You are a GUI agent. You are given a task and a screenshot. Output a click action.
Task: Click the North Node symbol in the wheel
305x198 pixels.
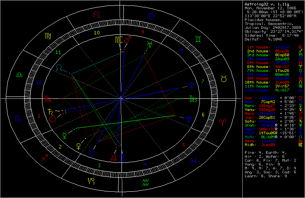pyautogui.click(x=59, y=68)
